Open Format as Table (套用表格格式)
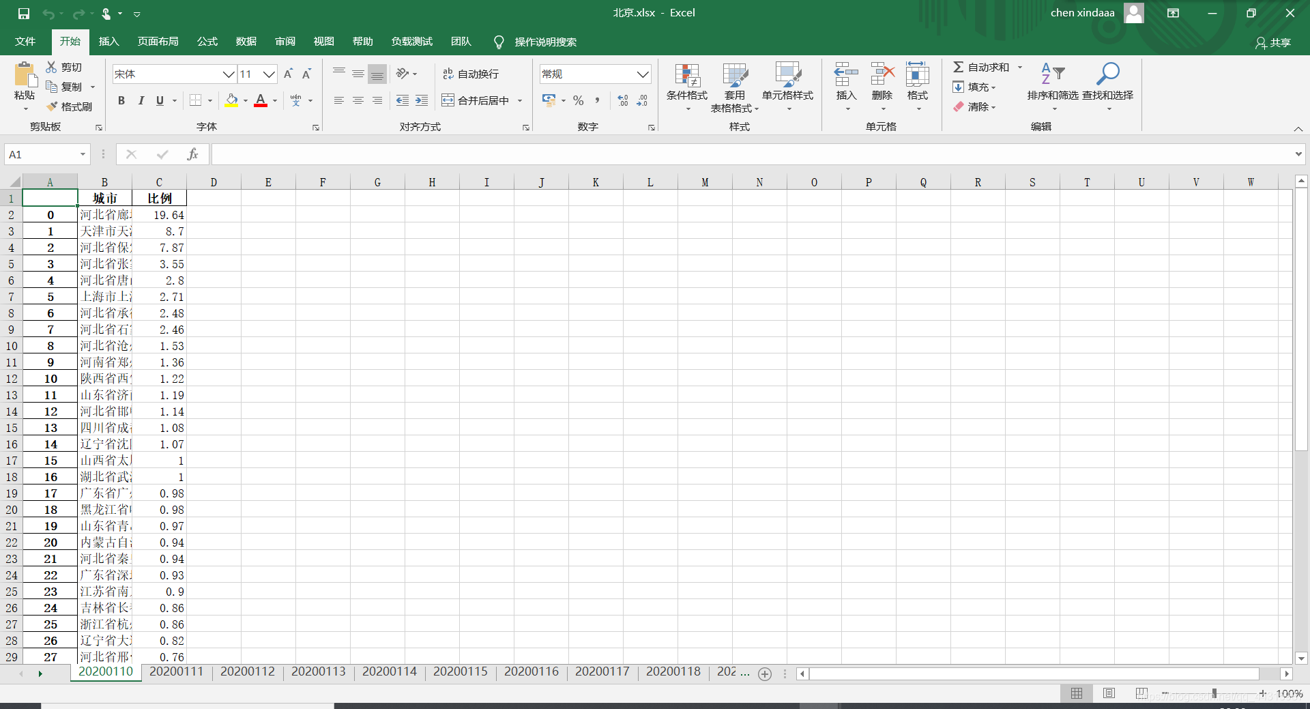Screen dimensions: 1310x709 pos(735,87)
